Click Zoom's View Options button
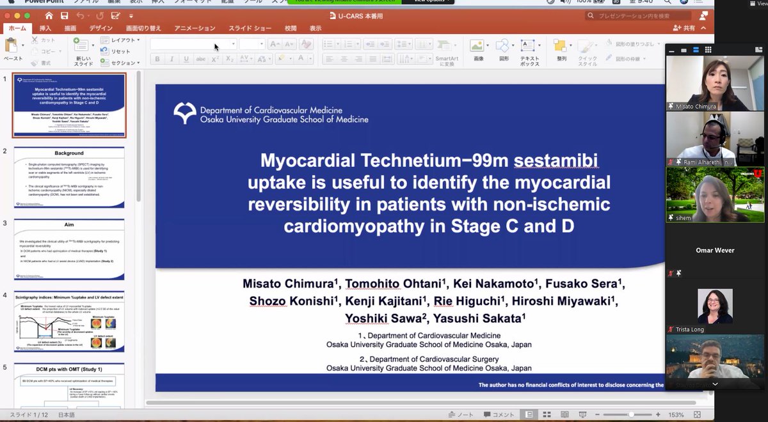The width and height of the screenshot is (768, 422). tap(427, 2)
